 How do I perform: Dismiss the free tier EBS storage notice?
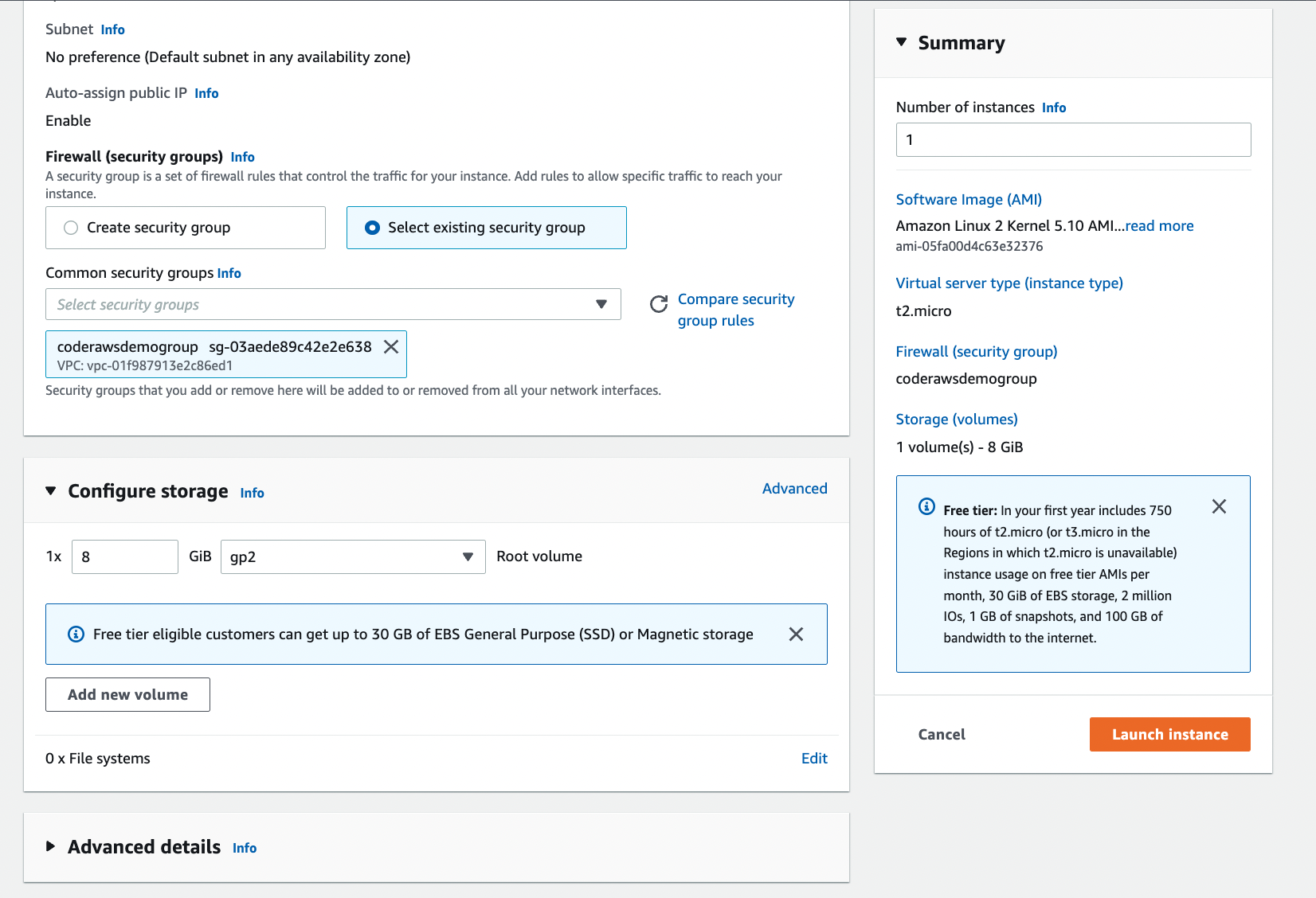(x=796, y=634)
